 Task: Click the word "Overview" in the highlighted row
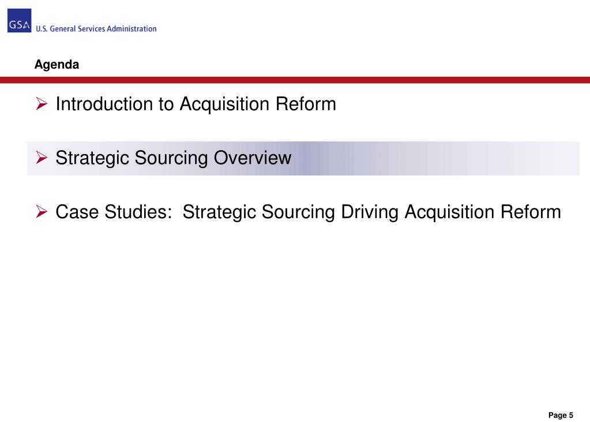pyautogui.click(x=253, y=158)
